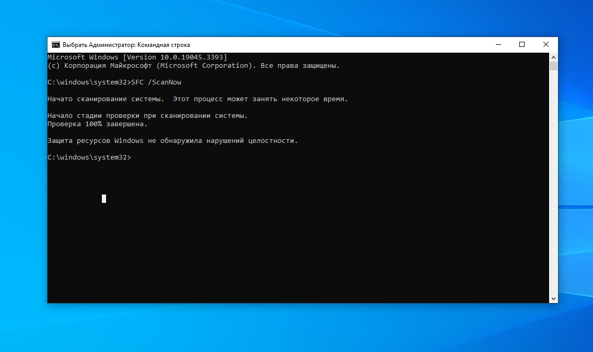Image resolution: width=593 pixels, height=352 pixels.
Task: Click 'Защита ресурсов Windows' result line
Action: tap(173, 141)
